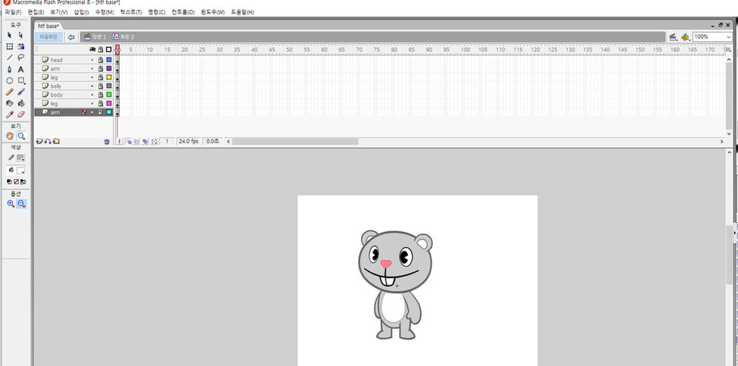Select the Subselection tool
This screenshot has height=366, width=738.
(x=21, y=35)
